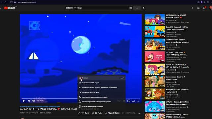The width and height of the screenshot is (212, 119).
Task: Click the YouTube logo
Action: 10,8
